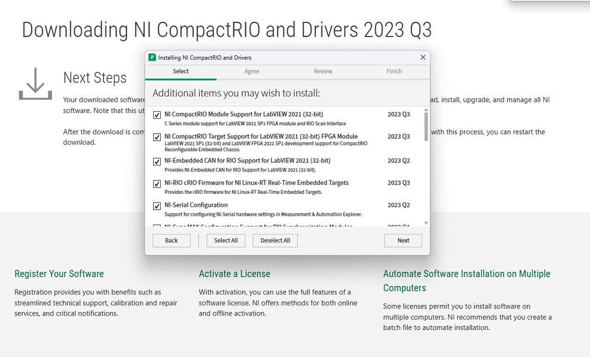Select 'NI CompactRIO Target Support for LabVIEW 2021' item name
Image resolution: width=590 pixels, height=357 pixels.
click(x=261, y=136)
